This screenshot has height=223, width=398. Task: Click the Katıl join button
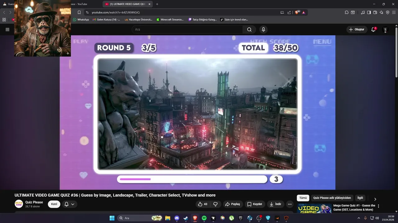[x=54, y=204]
